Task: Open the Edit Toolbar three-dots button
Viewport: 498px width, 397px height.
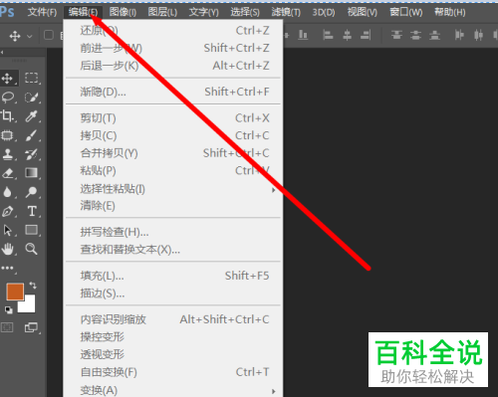Action: (x=7, y=268)
